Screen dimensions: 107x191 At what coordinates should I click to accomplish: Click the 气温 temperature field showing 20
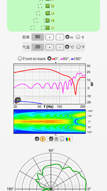38,47
